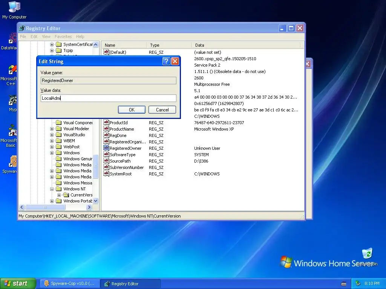This screenshot has width=386, height=289.
Task: Select the Windows Messa tree item
Action: [78, 183]
